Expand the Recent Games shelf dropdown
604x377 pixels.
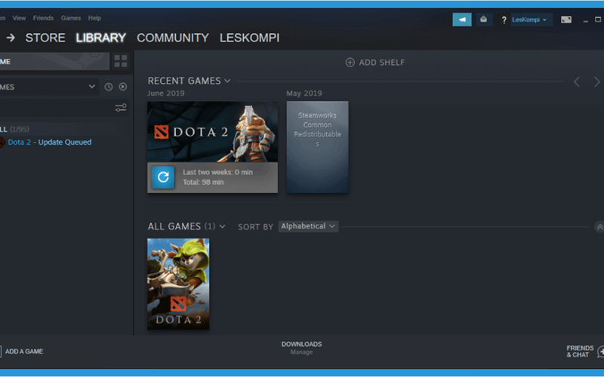coord(227,81)
